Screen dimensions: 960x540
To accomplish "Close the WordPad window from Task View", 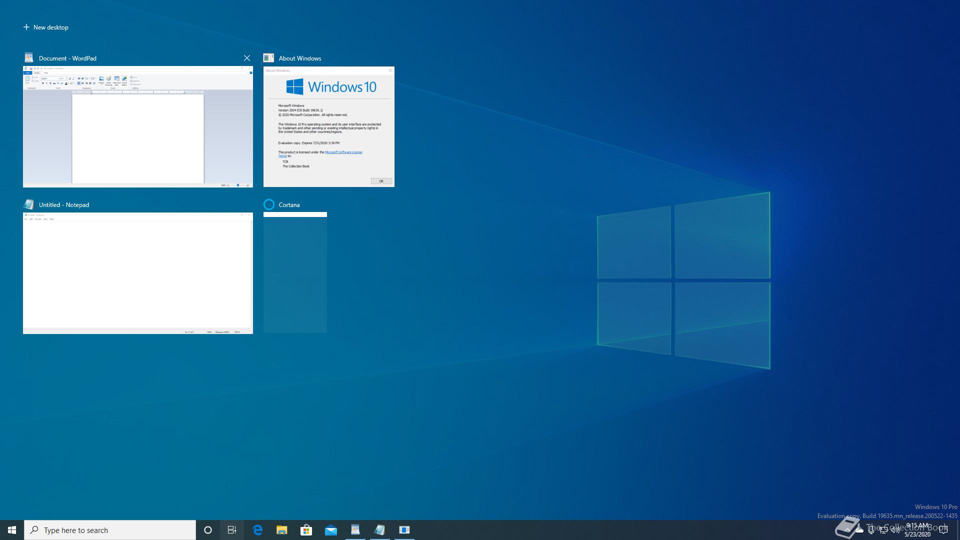I will coord(246,58).
